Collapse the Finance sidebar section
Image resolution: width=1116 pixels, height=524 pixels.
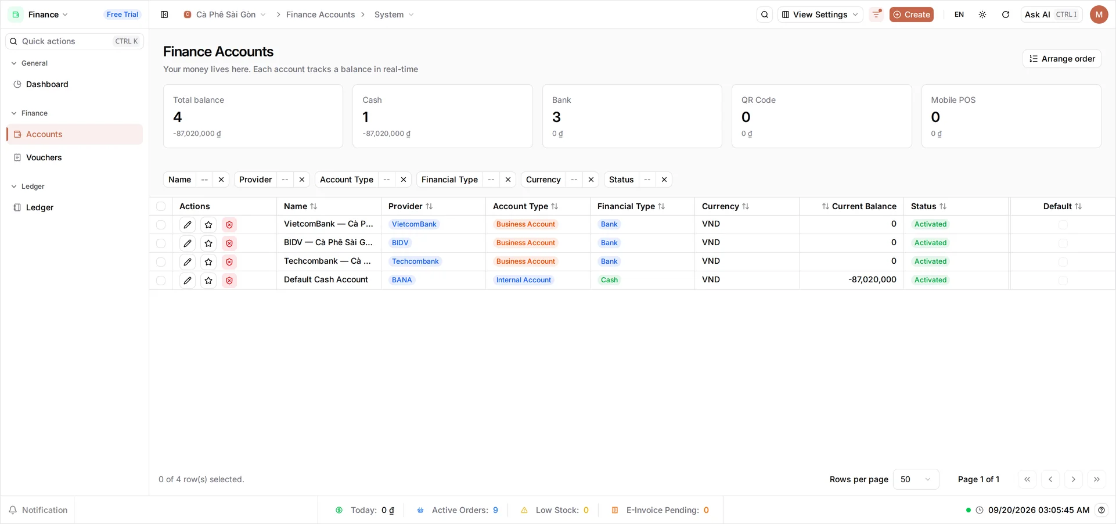tap(29, 113)
